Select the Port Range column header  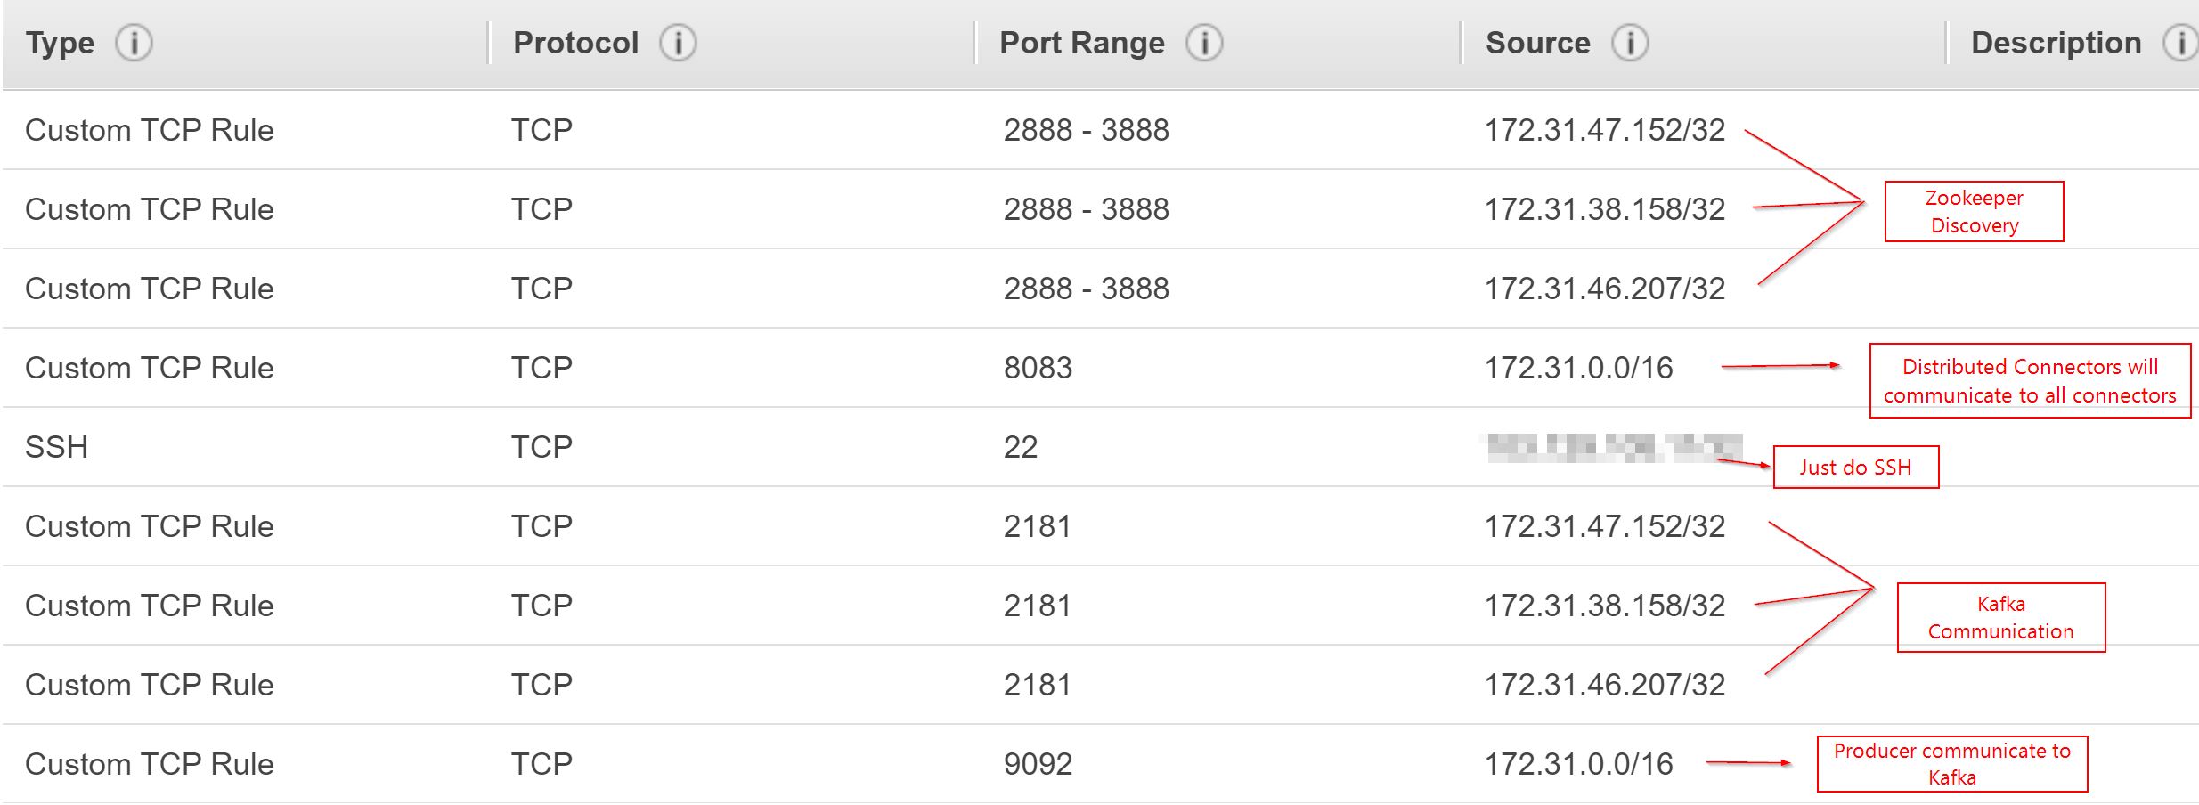1082,43
